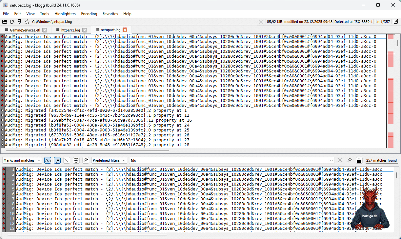The image size is (401, 239).
Task: Enable file following with the double-arrow icon
Action: pyautogui.click(x=20, y=22)
